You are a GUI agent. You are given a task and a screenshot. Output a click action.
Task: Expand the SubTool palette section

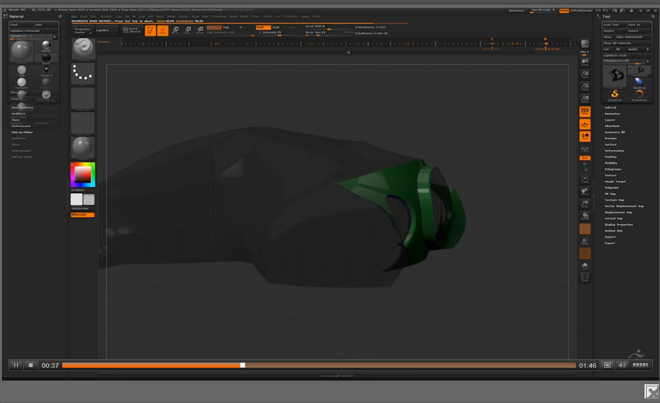click(611, 108)
